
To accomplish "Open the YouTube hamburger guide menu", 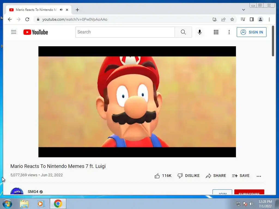I will click(x=14, y=32).
